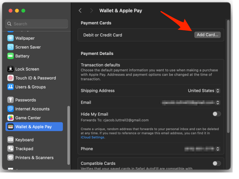Click the Game Center icon

click(10, 118)
